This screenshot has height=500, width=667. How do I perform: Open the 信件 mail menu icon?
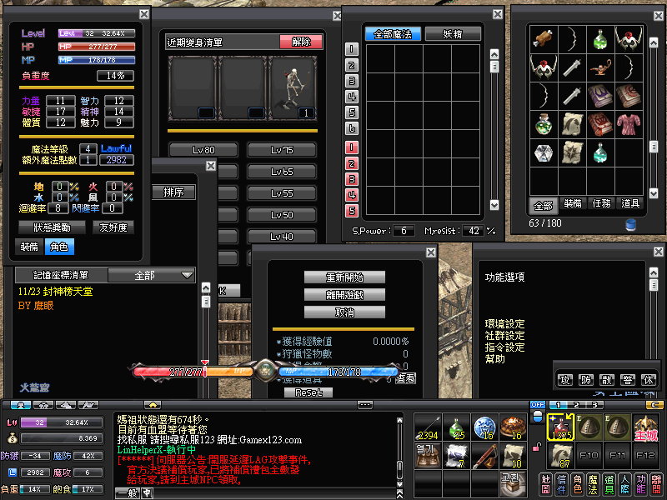click(561, 485)
